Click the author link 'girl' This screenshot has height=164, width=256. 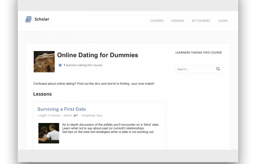[x=75, y=115]
